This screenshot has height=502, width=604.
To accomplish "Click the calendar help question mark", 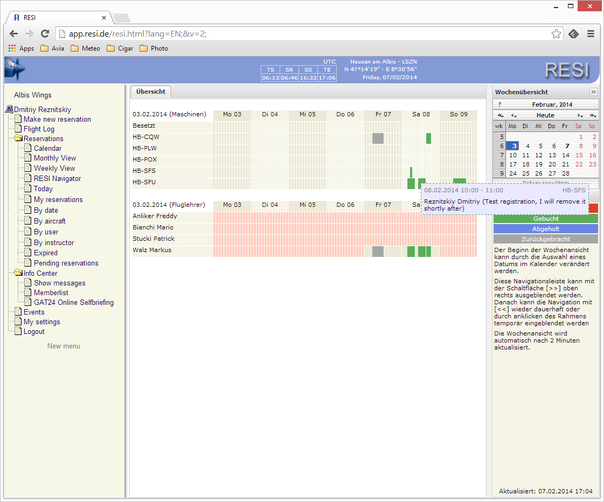I will pyautogui.click(x=499, y=104).
